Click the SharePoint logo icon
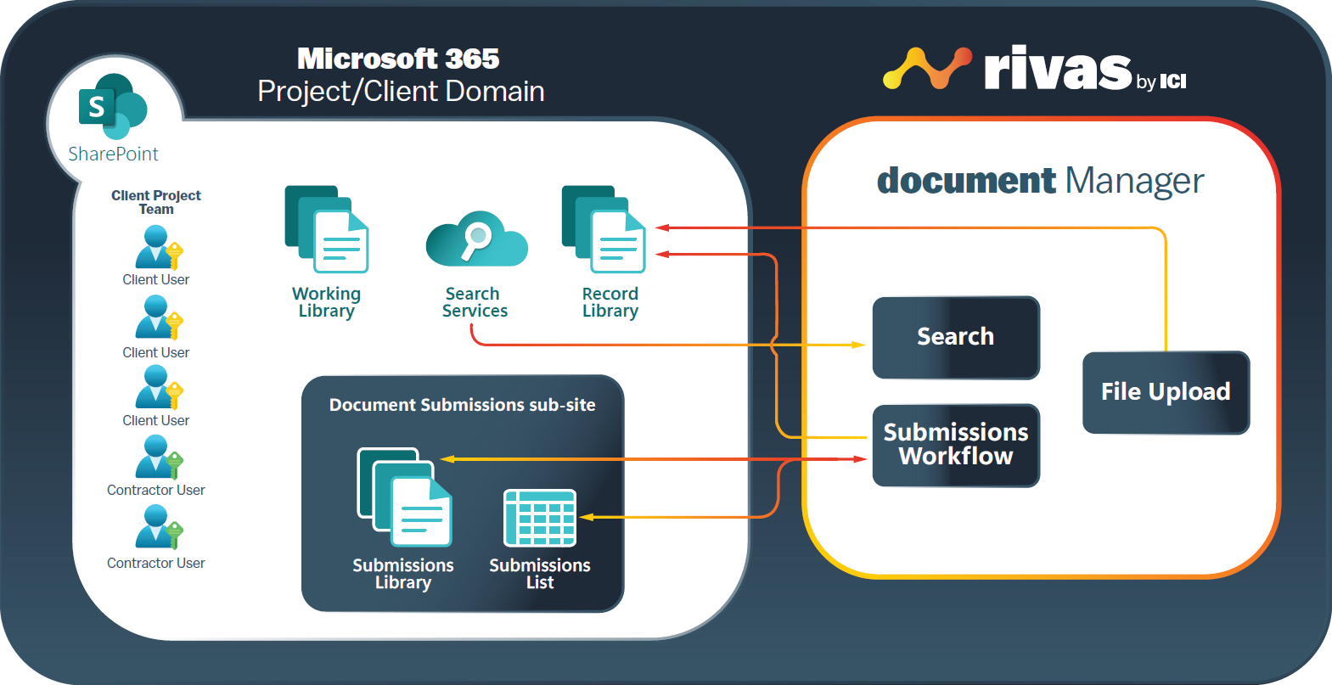The width and height of the screenshot is (1332, 685). pos(112,107)
